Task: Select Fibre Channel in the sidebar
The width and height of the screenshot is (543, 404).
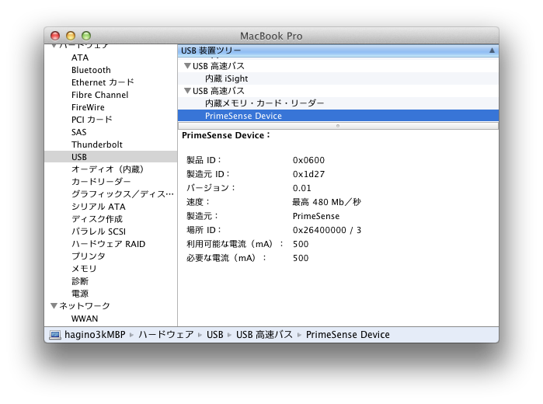Action: pos(99,95)
